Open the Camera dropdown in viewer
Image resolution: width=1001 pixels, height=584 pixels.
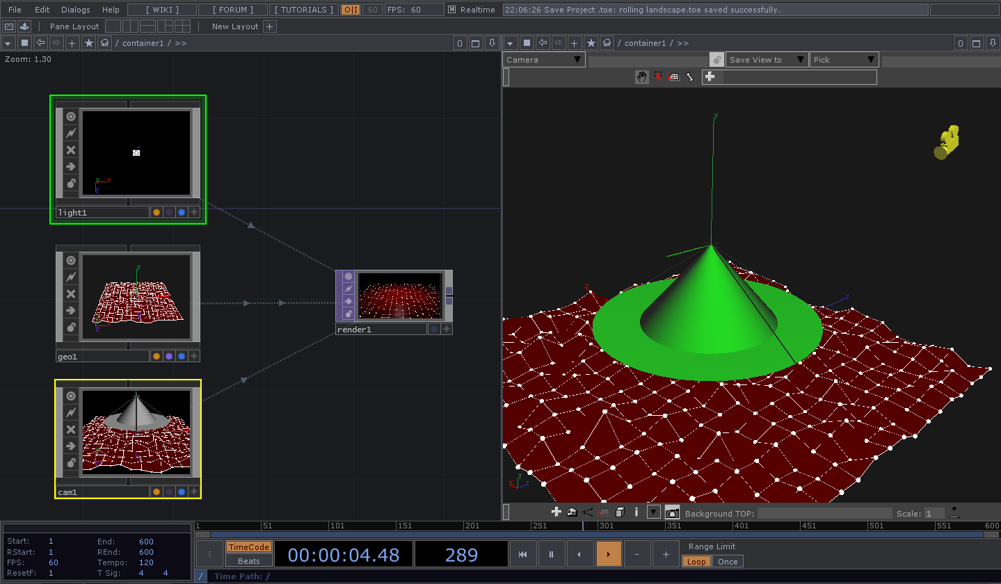pyautogui.click(x=544, y=60)
